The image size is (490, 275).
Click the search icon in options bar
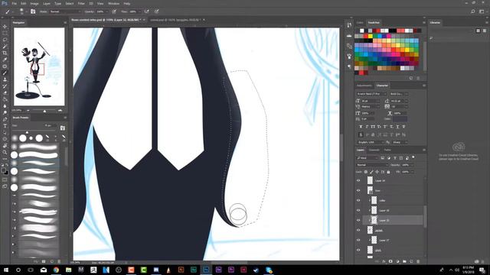(x=473, y=11)
